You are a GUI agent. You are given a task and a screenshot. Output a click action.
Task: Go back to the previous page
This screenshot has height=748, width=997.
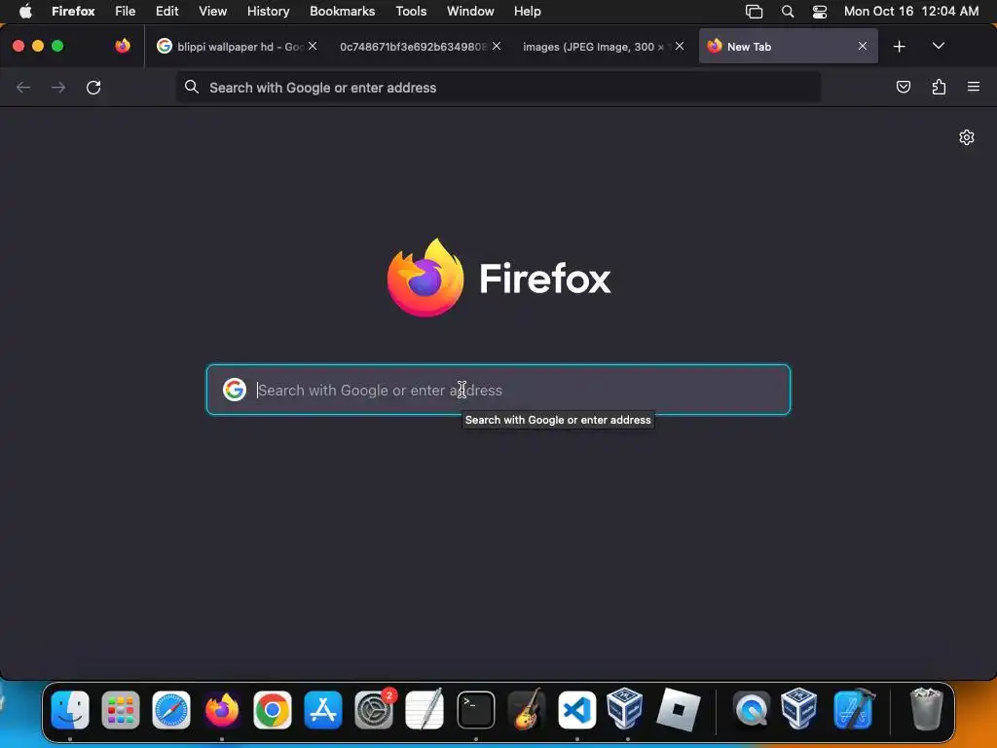click(23, 87)
